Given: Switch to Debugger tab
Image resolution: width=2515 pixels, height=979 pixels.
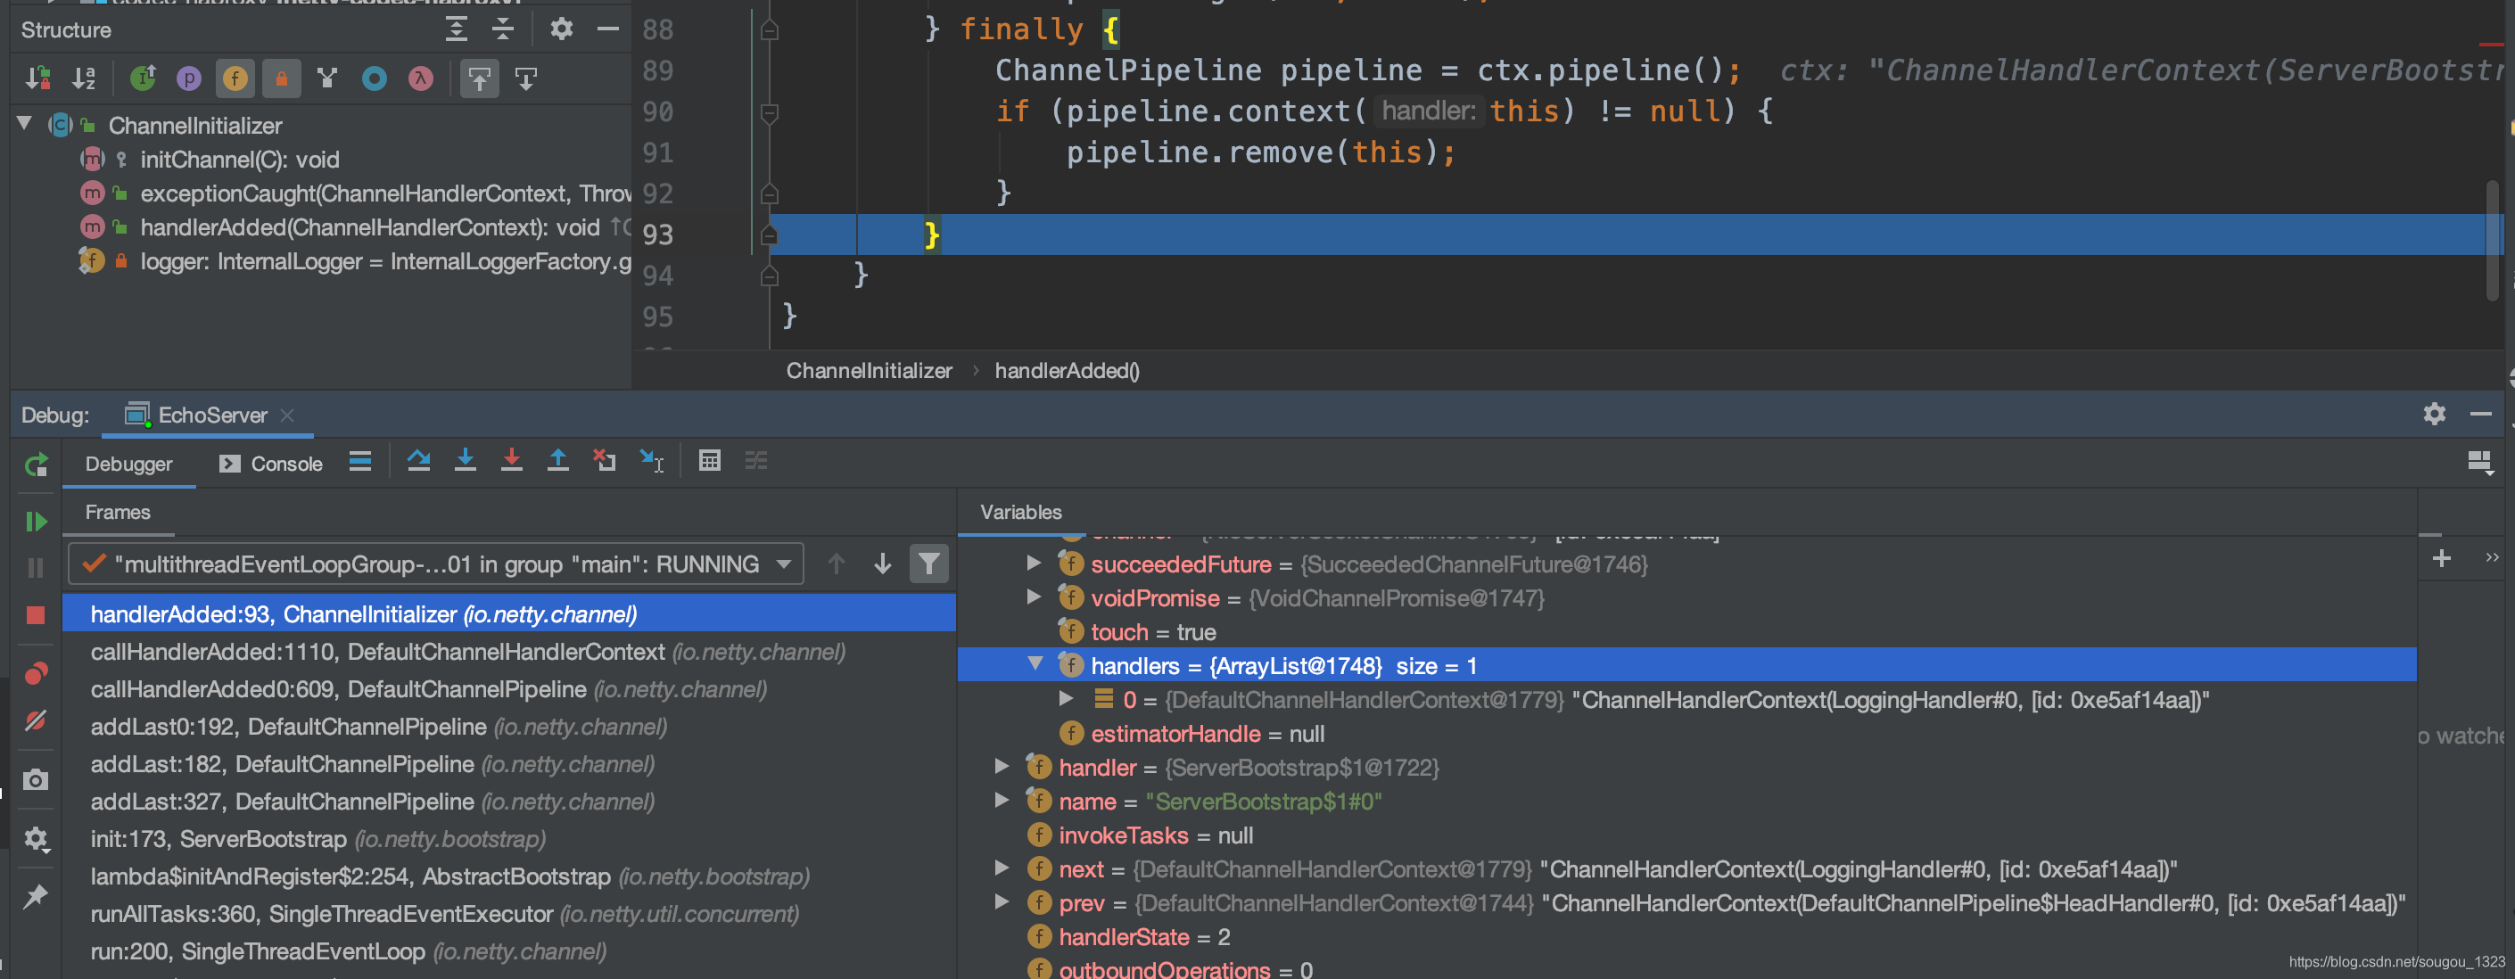Looking at the screenshot, I should 129,464.
